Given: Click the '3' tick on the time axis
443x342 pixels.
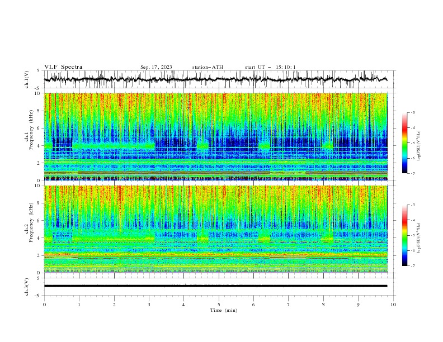Looking at the screenshot, I should tap(149, 305).
